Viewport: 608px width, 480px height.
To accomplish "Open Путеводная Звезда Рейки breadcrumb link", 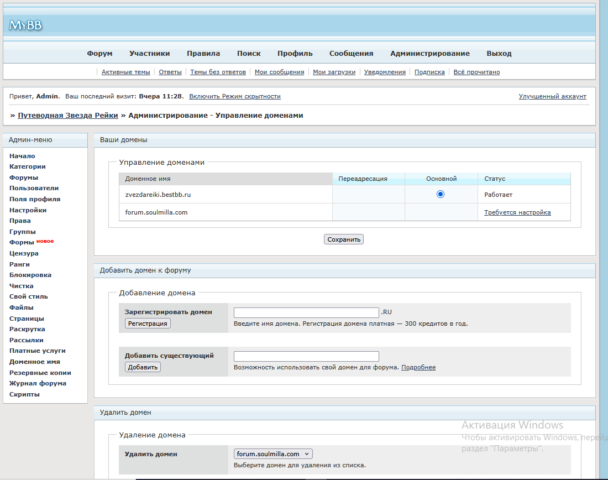I will pyautogui.click(x=68, y=115).
